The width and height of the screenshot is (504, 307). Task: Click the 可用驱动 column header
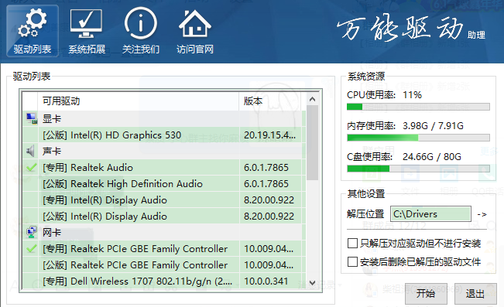[x=139, y=101]
